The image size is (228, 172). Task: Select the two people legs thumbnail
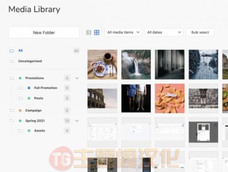[x=136, y=98]
